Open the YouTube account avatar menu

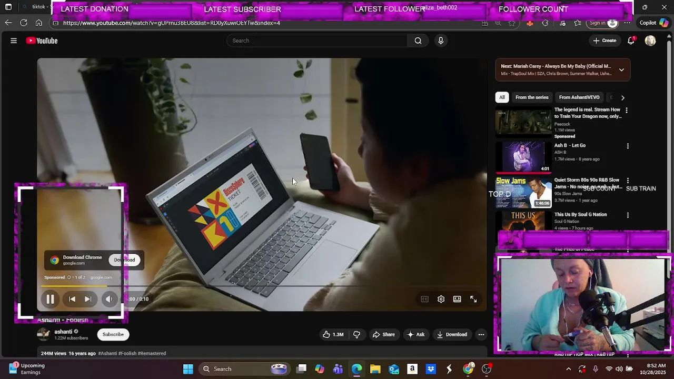click(x=650, y=41)
